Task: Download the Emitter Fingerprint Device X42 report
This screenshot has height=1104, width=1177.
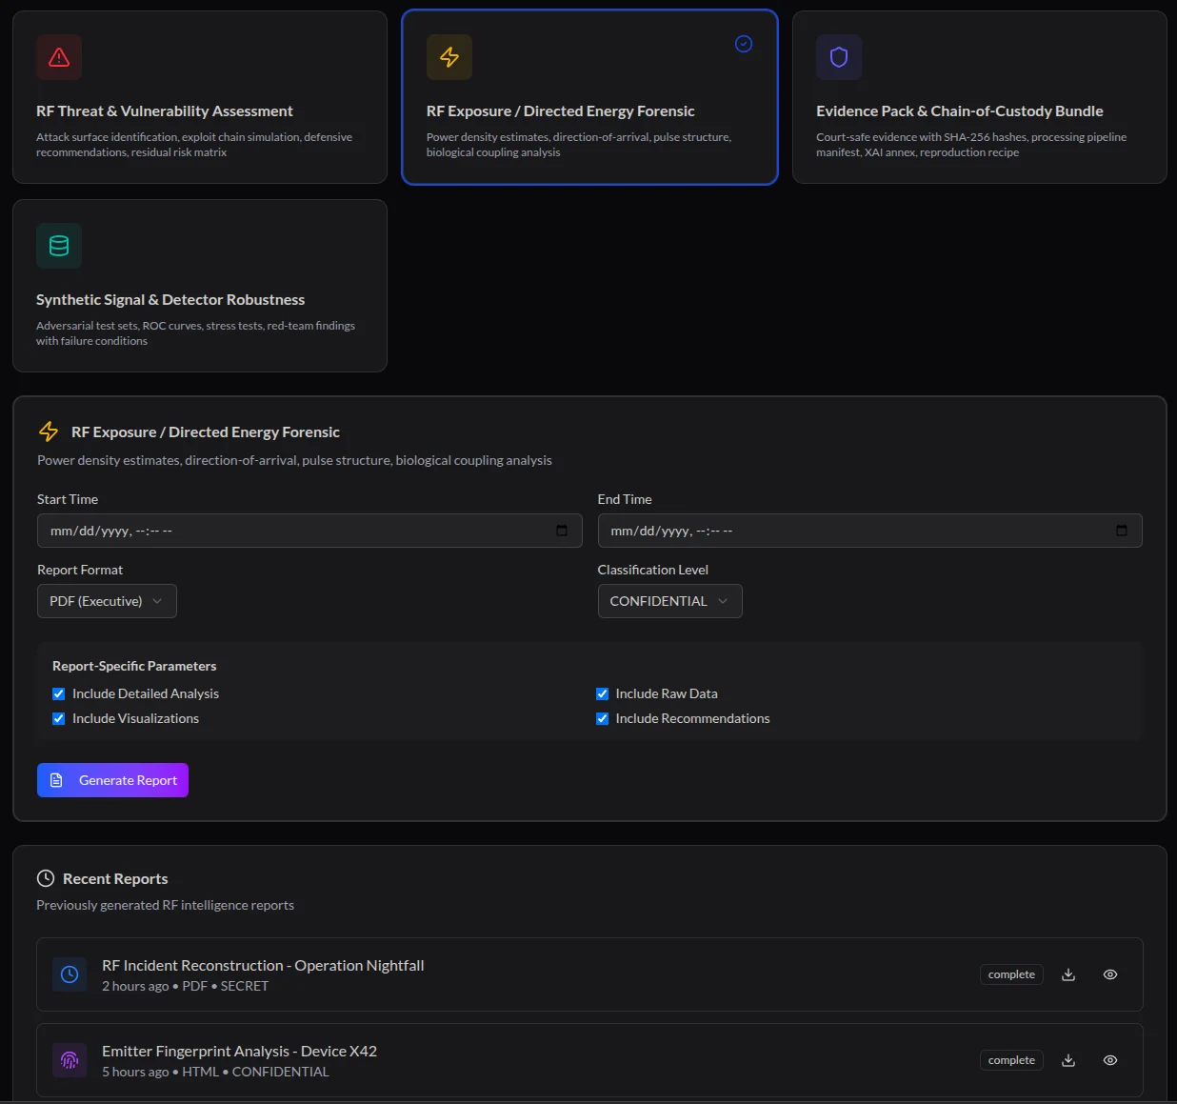Action: tap(1068, 1060)
